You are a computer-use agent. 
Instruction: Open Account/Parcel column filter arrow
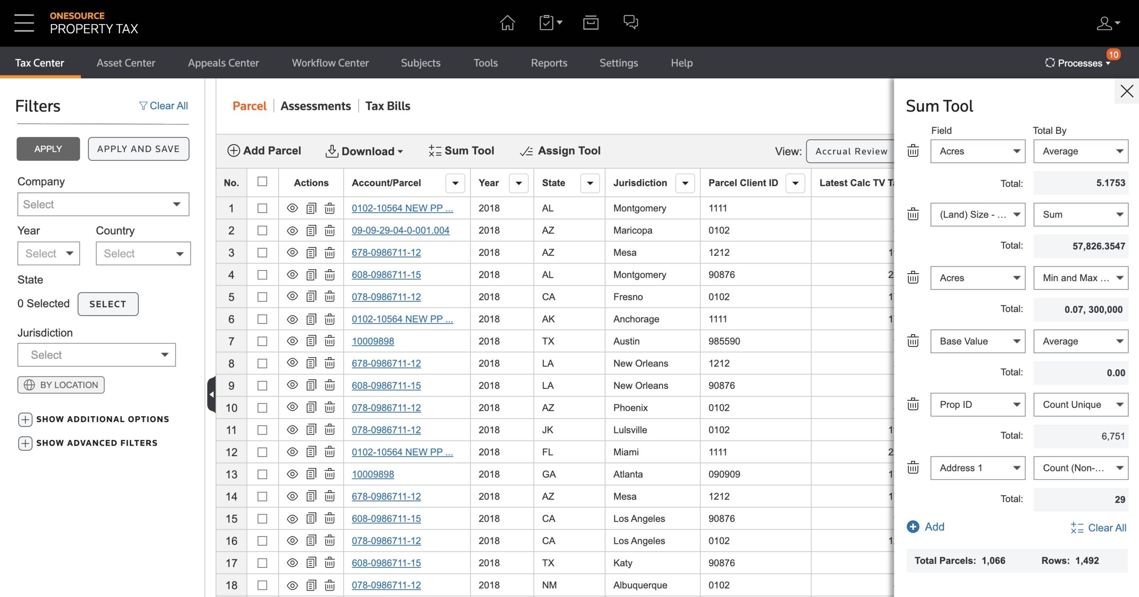(455, 183)
